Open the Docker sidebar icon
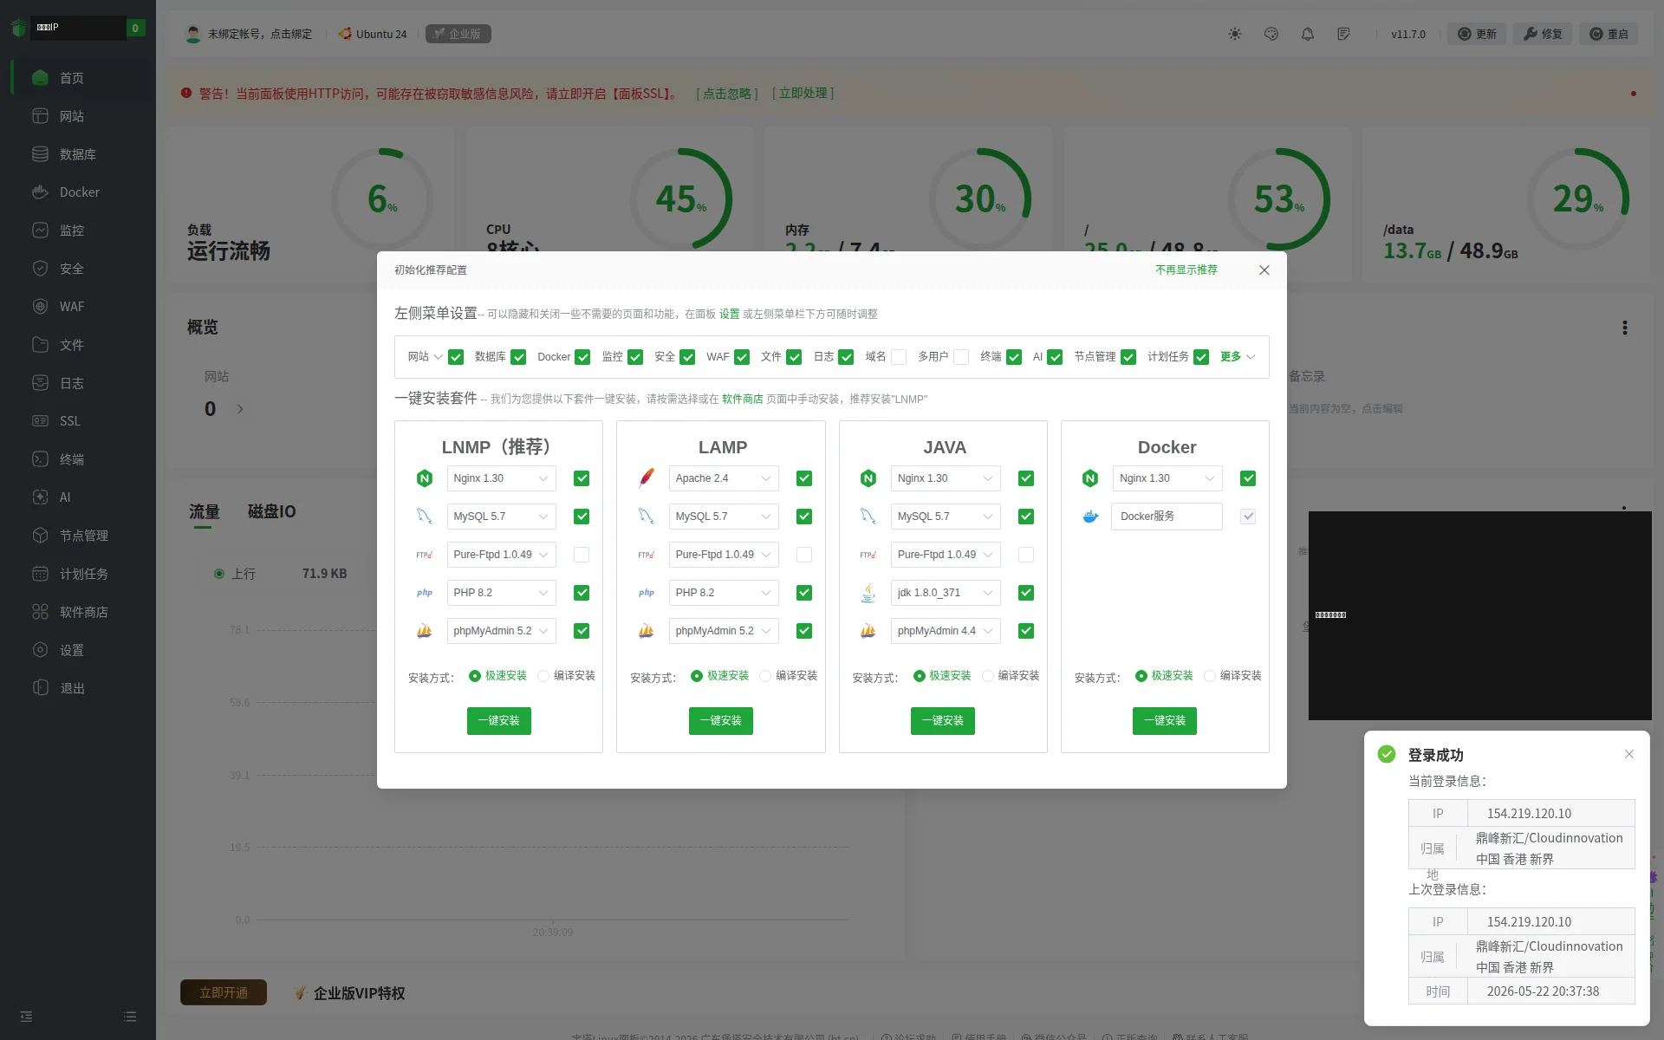1664x1040 pixels. click(40, 192)
